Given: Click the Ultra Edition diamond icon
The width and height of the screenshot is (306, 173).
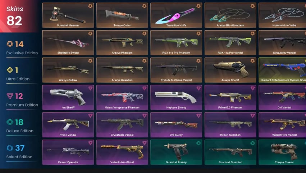Looking at the screenshot, I should [10, 70].
